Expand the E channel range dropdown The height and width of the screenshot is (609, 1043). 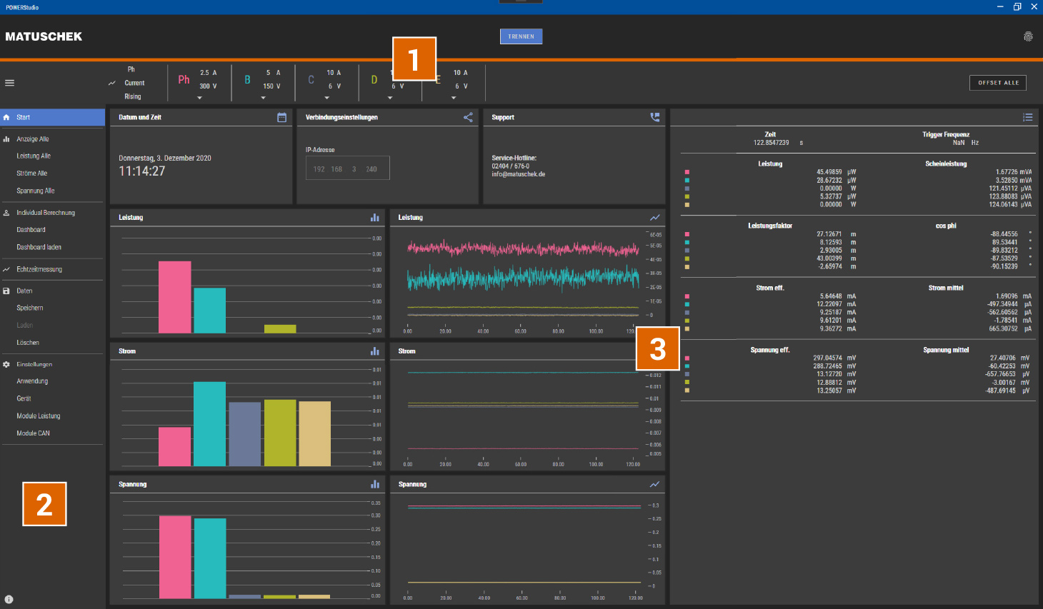[x=454, y=98]
